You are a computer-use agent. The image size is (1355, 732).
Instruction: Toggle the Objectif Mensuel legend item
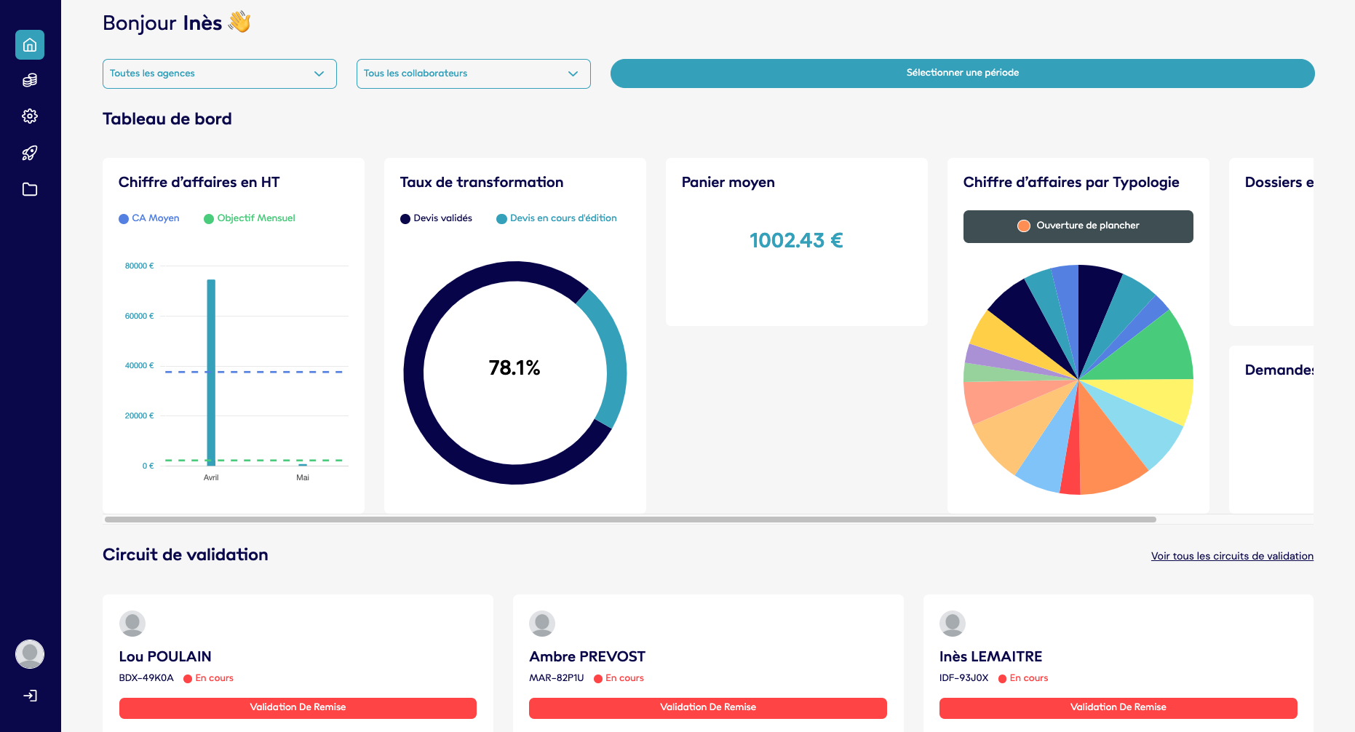[250, 218]
